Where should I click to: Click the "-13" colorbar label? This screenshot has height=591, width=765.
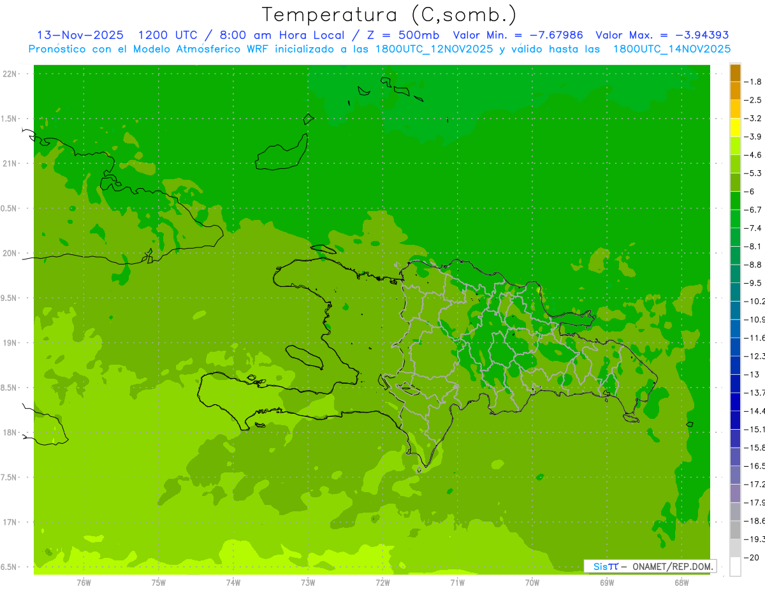pyautogui.click(x=751, y=375)
